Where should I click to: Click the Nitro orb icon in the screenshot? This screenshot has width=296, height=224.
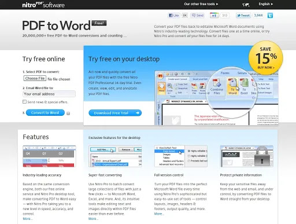point(160,76)
